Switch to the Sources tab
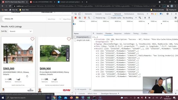 pos(108,14)
